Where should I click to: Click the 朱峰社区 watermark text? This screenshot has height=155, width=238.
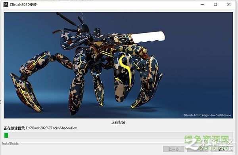[217, 142]
